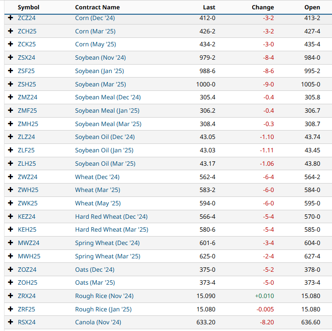Expand the ZMH25 row plus icon
Screen dimensions: 332x331
(10, 123)
